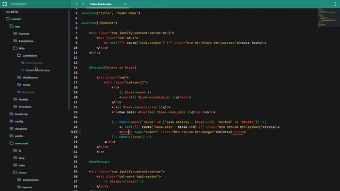Expand the public folder
This screenshot has width=340, height=191.
click(16, 136)
